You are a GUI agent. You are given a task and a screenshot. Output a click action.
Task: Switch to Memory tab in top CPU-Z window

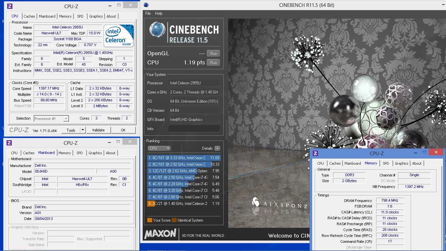65,16
